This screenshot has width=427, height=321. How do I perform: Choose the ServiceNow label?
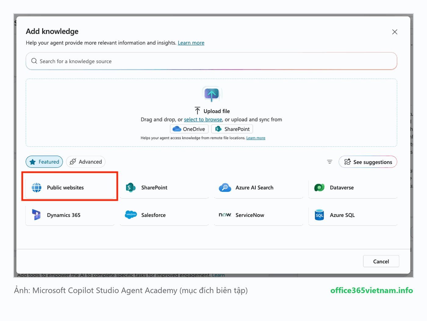click(x=250, y=215)
